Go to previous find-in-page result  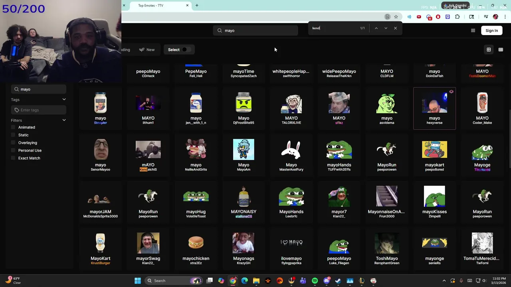(x=376, y=28)
